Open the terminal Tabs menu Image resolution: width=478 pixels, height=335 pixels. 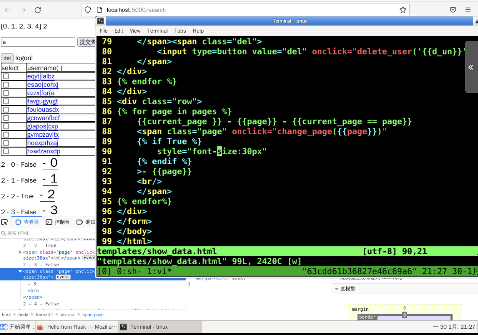pos(180,31)
